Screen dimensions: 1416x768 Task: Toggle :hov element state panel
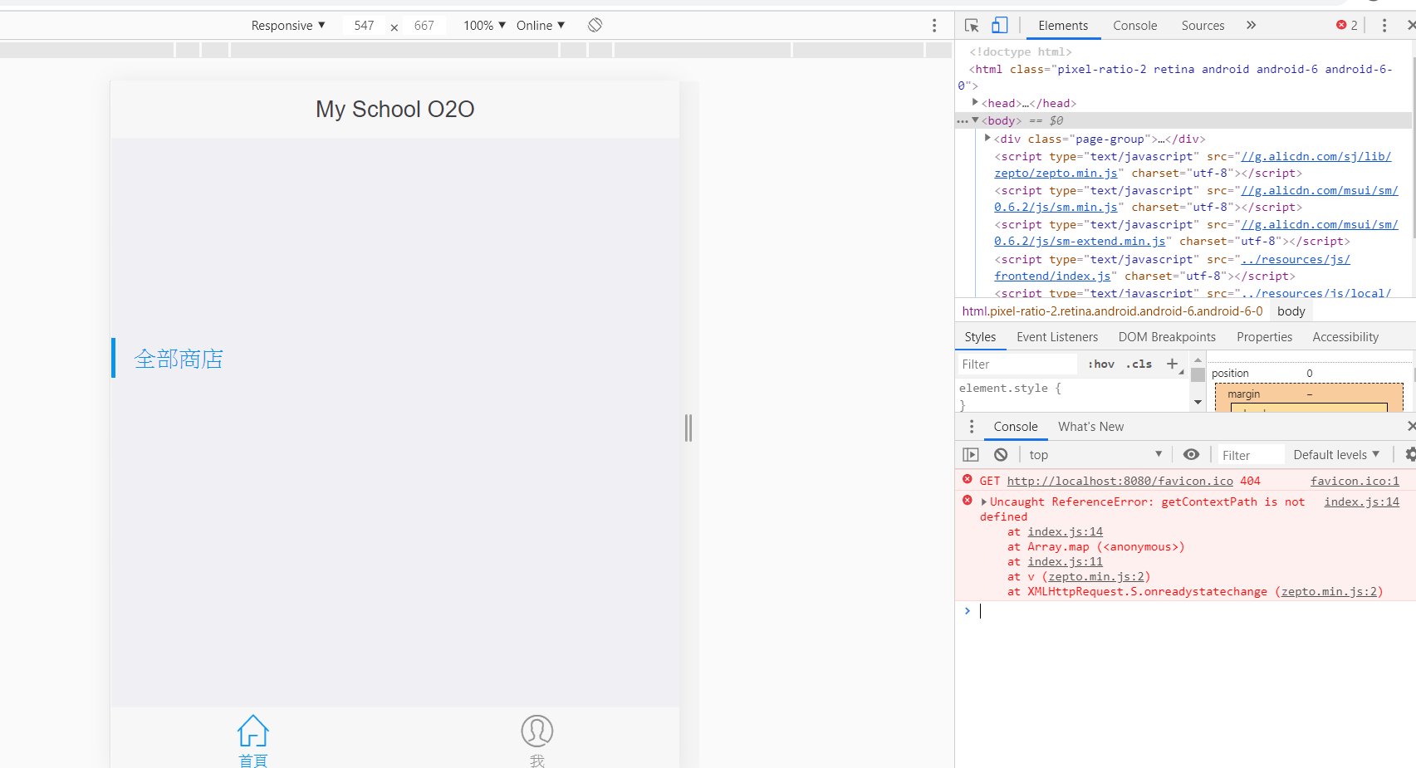click(1101, 364)
